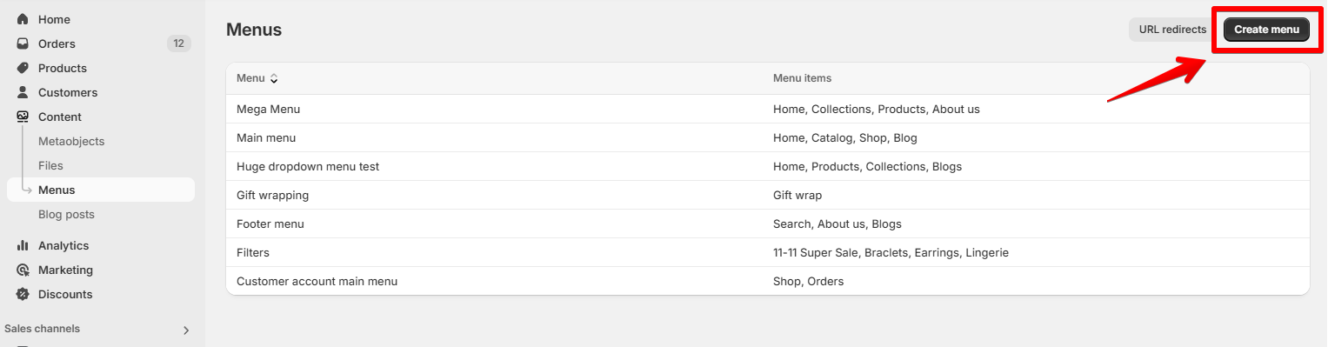Click the Products tag icon
Screen dimensions: 1328x347
(x=23, y=68)
